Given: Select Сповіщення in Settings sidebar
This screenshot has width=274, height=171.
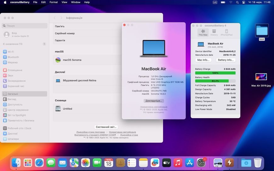Looking at the screenshot, I should [25, 70].
